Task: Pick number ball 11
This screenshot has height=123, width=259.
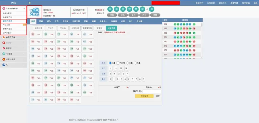Action: click(x=46, y=34)
